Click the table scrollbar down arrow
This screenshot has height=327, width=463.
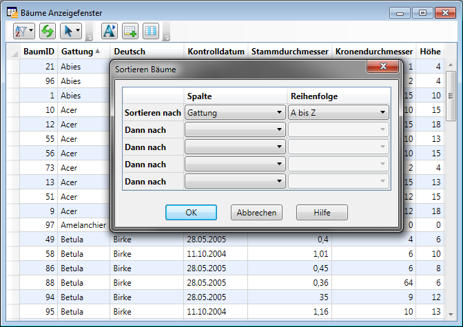(451, 315)
